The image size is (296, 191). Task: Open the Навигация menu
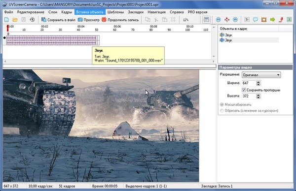tap(156, 12)
